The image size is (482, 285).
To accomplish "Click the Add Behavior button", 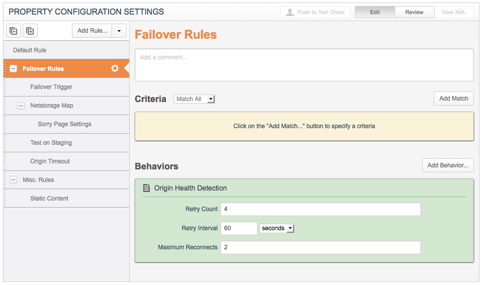I will coord(447,165).
